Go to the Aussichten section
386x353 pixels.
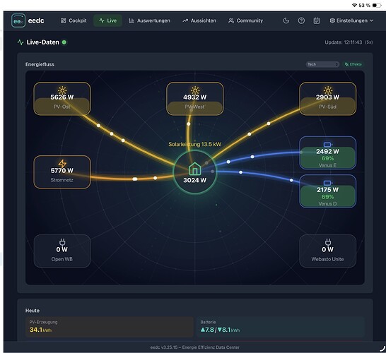199,20
